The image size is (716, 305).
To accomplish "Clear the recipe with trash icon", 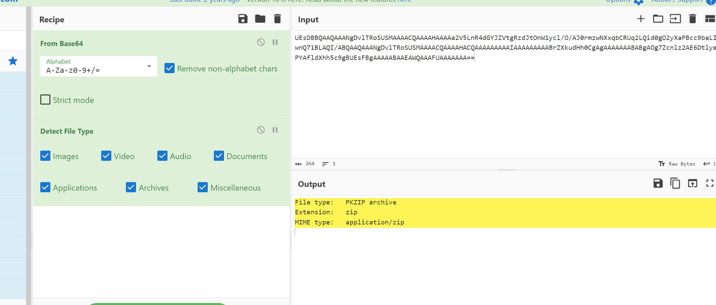I will (277, 19).
